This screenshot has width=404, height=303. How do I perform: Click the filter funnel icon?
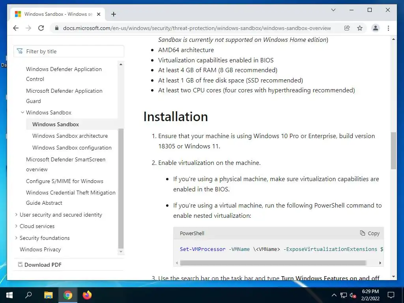pos(20,51)
